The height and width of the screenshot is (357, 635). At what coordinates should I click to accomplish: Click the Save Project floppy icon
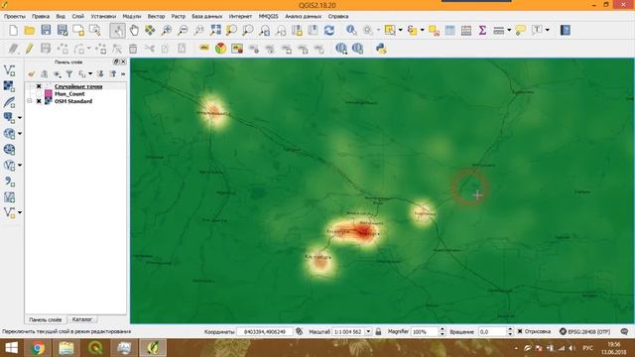46,30
